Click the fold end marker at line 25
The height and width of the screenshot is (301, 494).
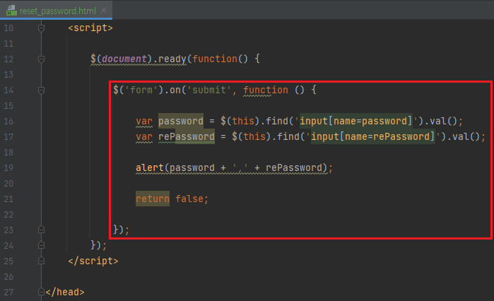click(41, 261)
